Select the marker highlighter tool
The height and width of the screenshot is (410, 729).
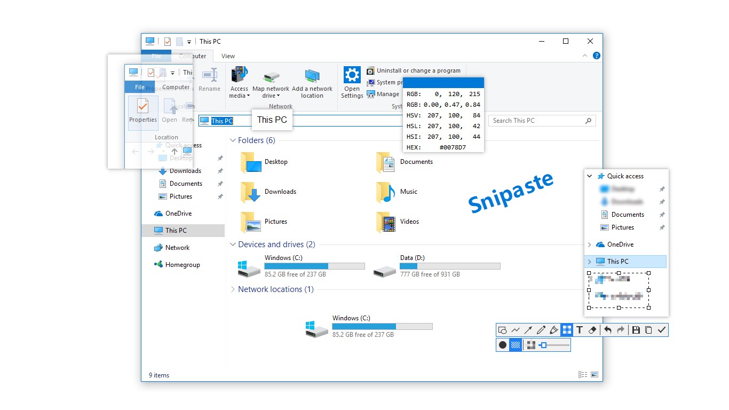[553, 330]
